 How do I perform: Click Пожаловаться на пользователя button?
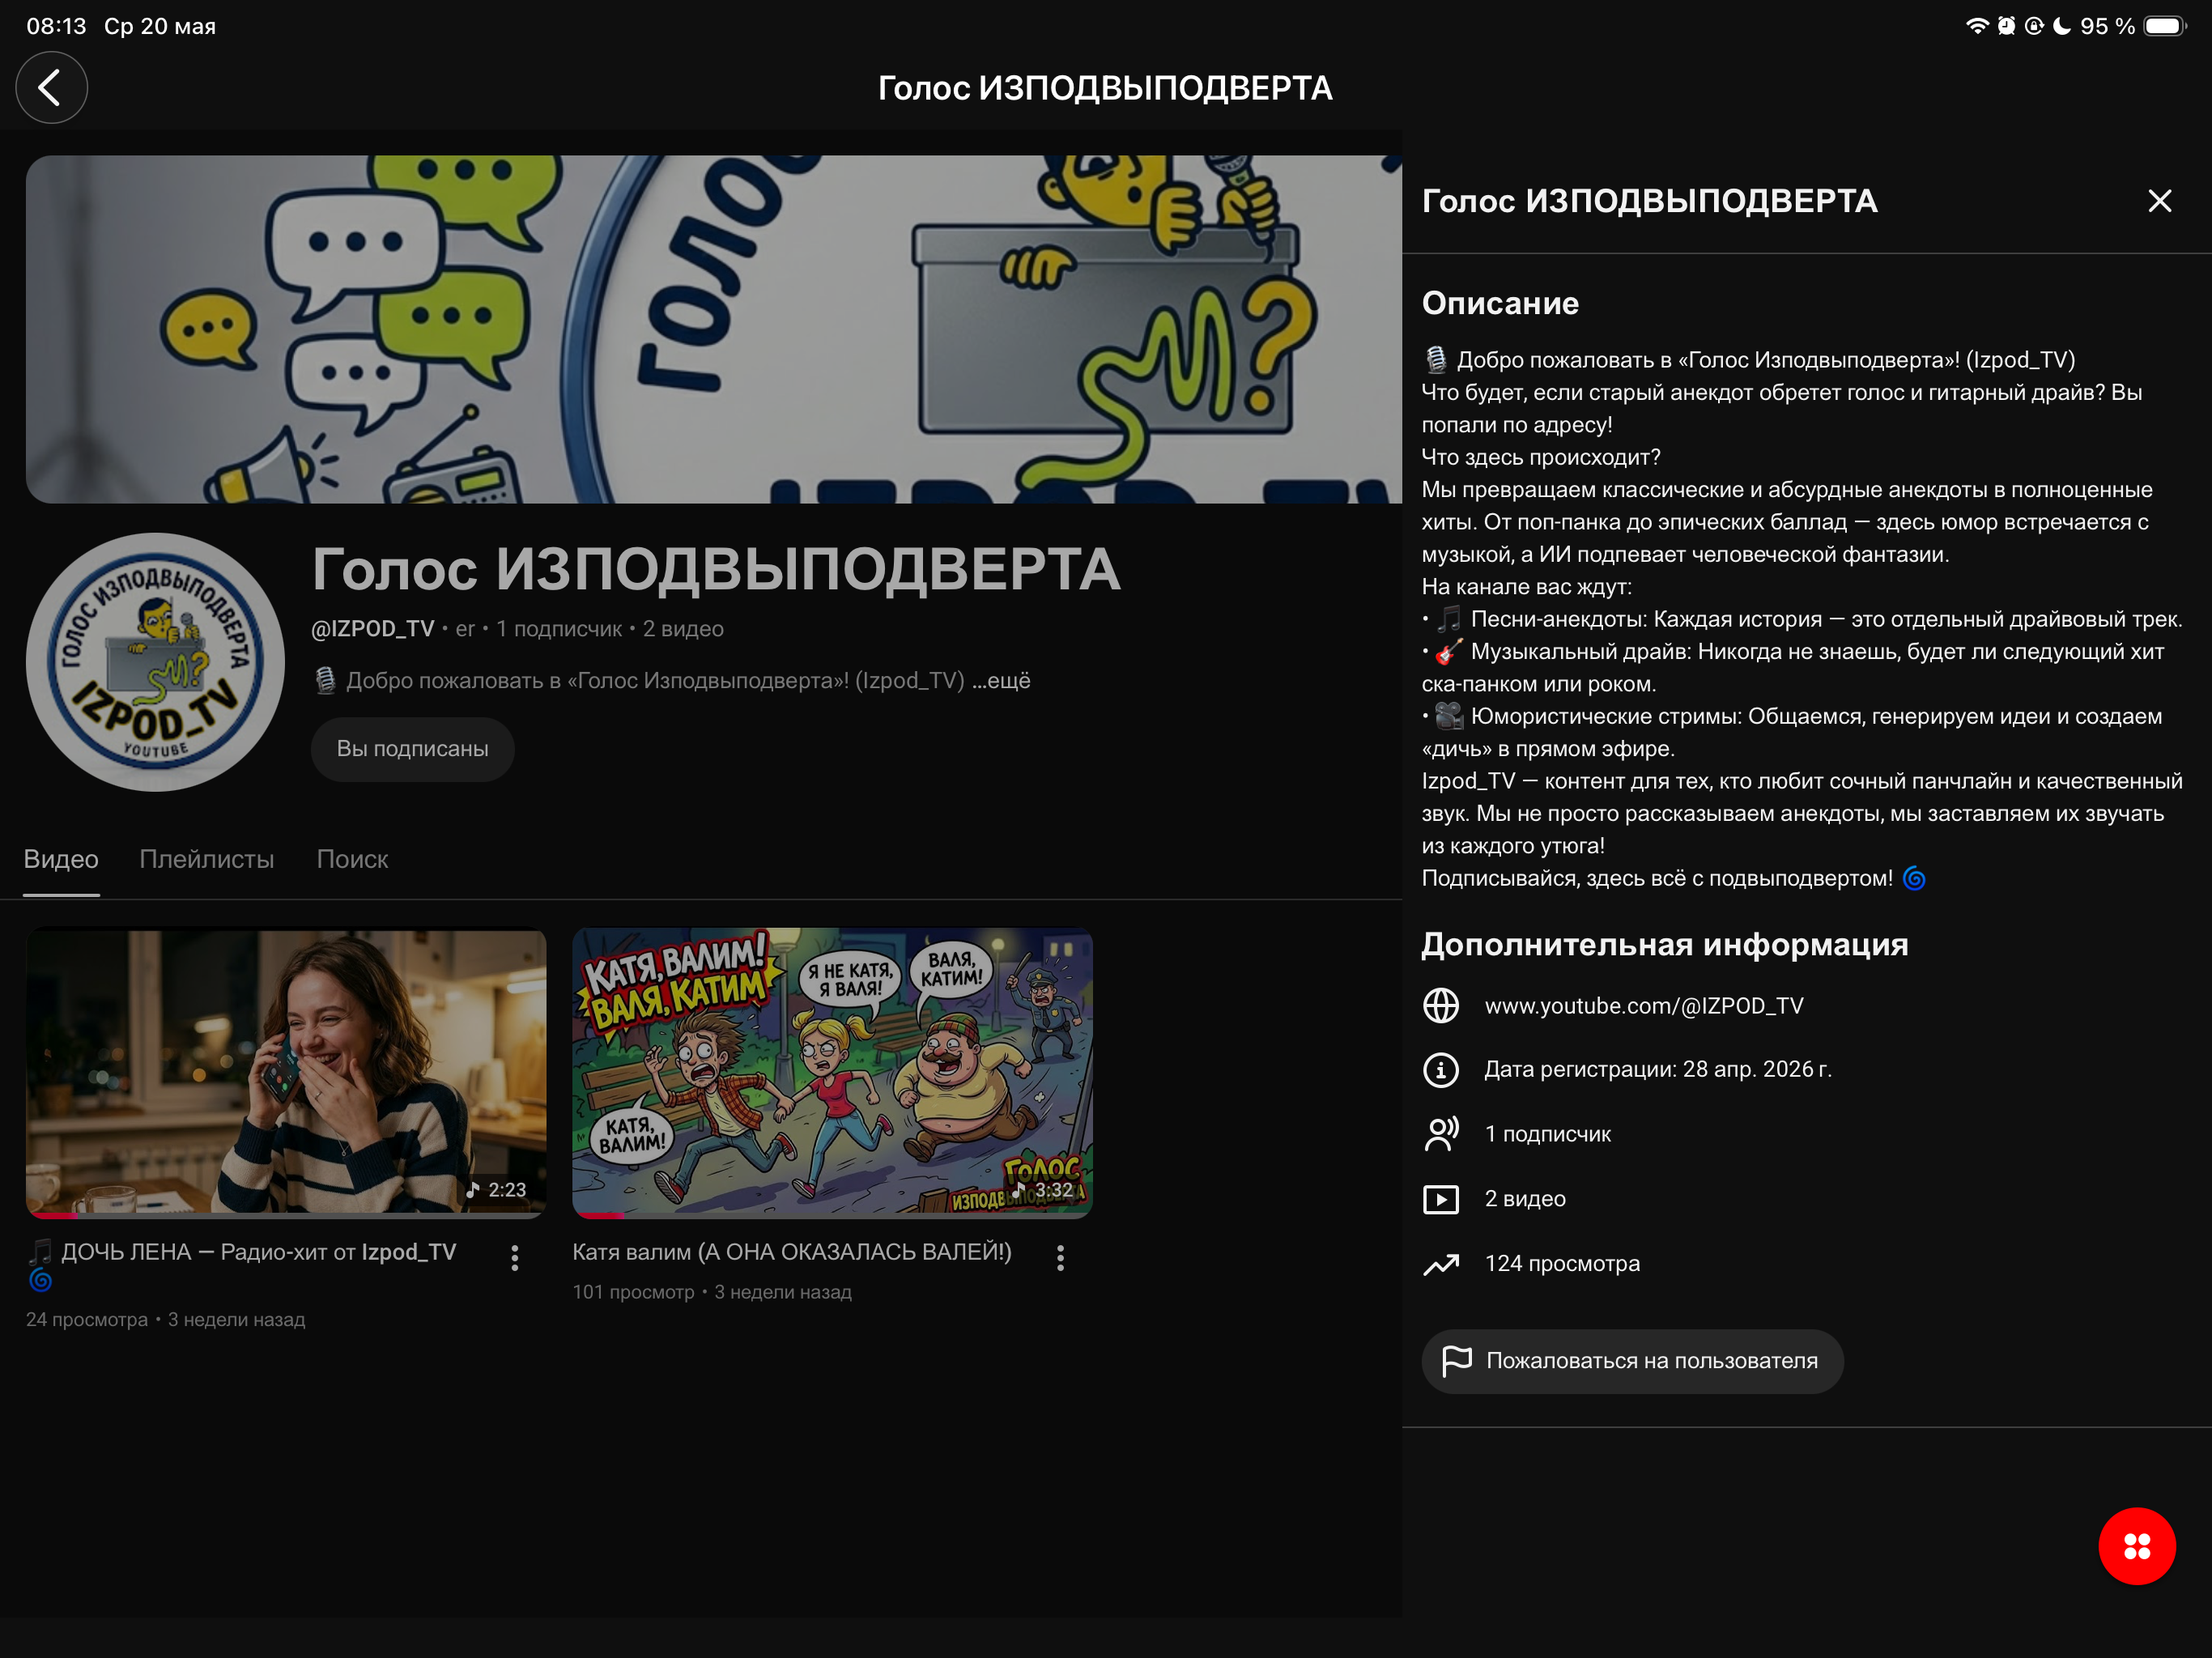(x=1632, y=1361)
